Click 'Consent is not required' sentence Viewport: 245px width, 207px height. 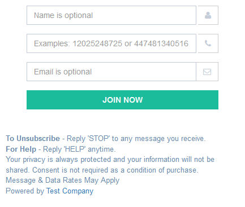[115, 170]
